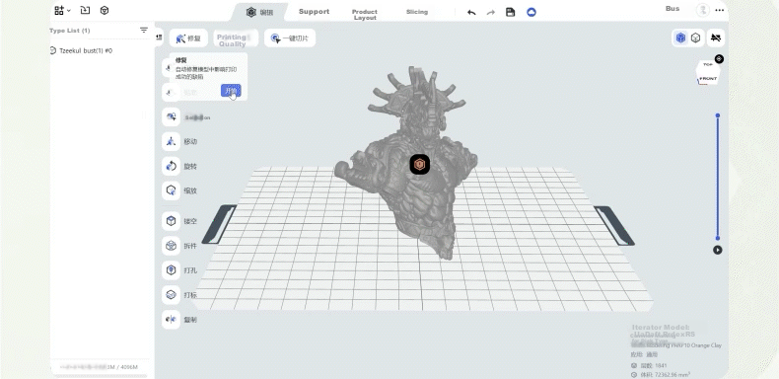The height and width of the screenshot is (379, 779).
Task: Select the 镂空 (Hollow) tool
Action: click(171, 221)
